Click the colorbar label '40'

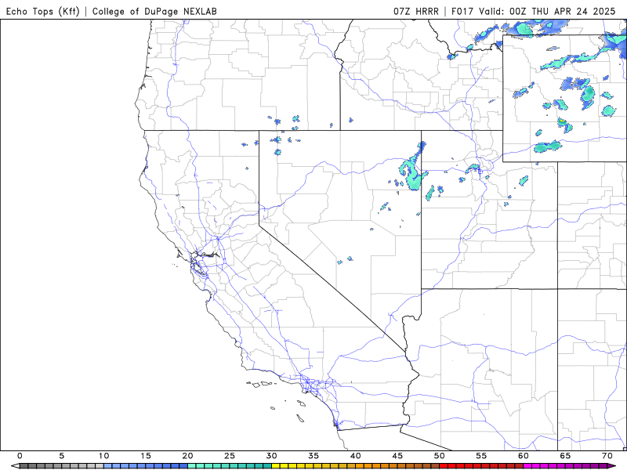(356, 456)
